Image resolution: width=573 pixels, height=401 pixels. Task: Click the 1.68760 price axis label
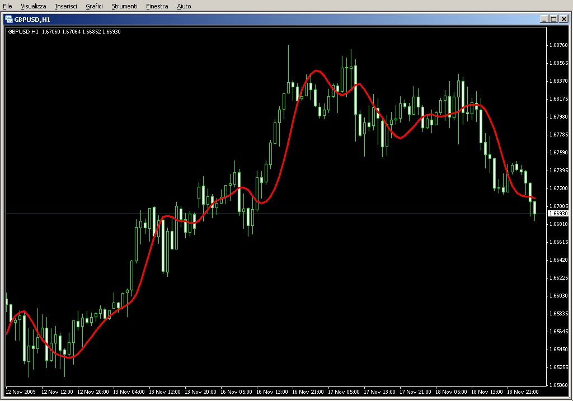pyautogui.click(x=559, y=45)
